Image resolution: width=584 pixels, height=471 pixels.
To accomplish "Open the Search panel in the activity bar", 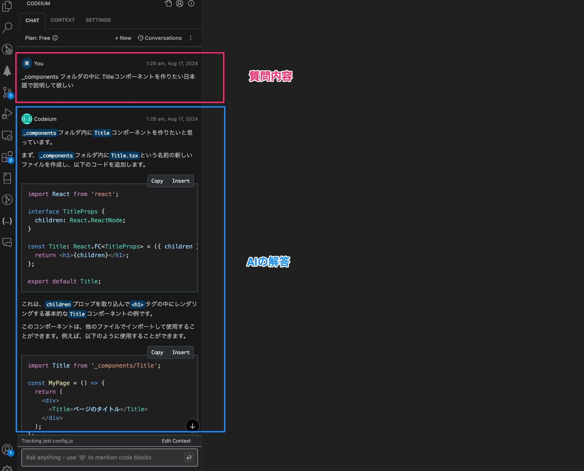I will (x=7, y=27).
